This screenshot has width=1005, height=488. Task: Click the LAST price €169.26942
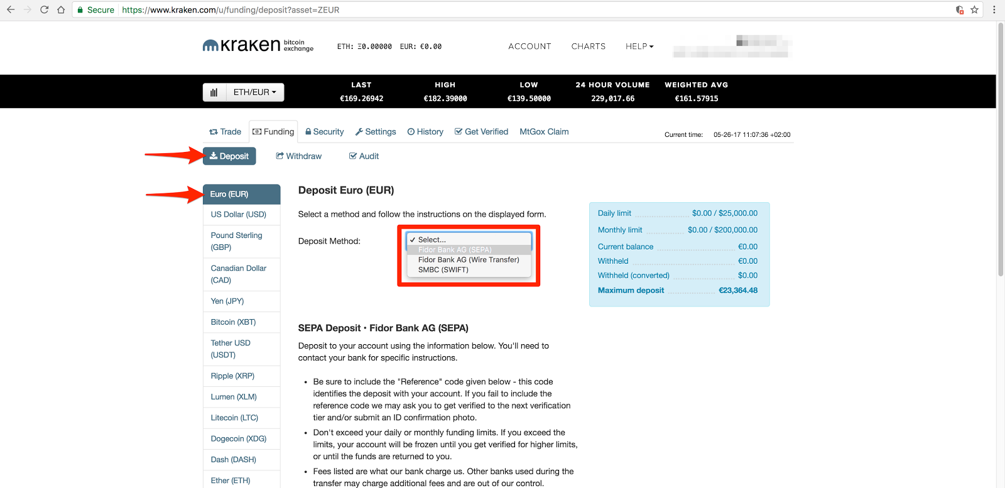tap(362, 99)
